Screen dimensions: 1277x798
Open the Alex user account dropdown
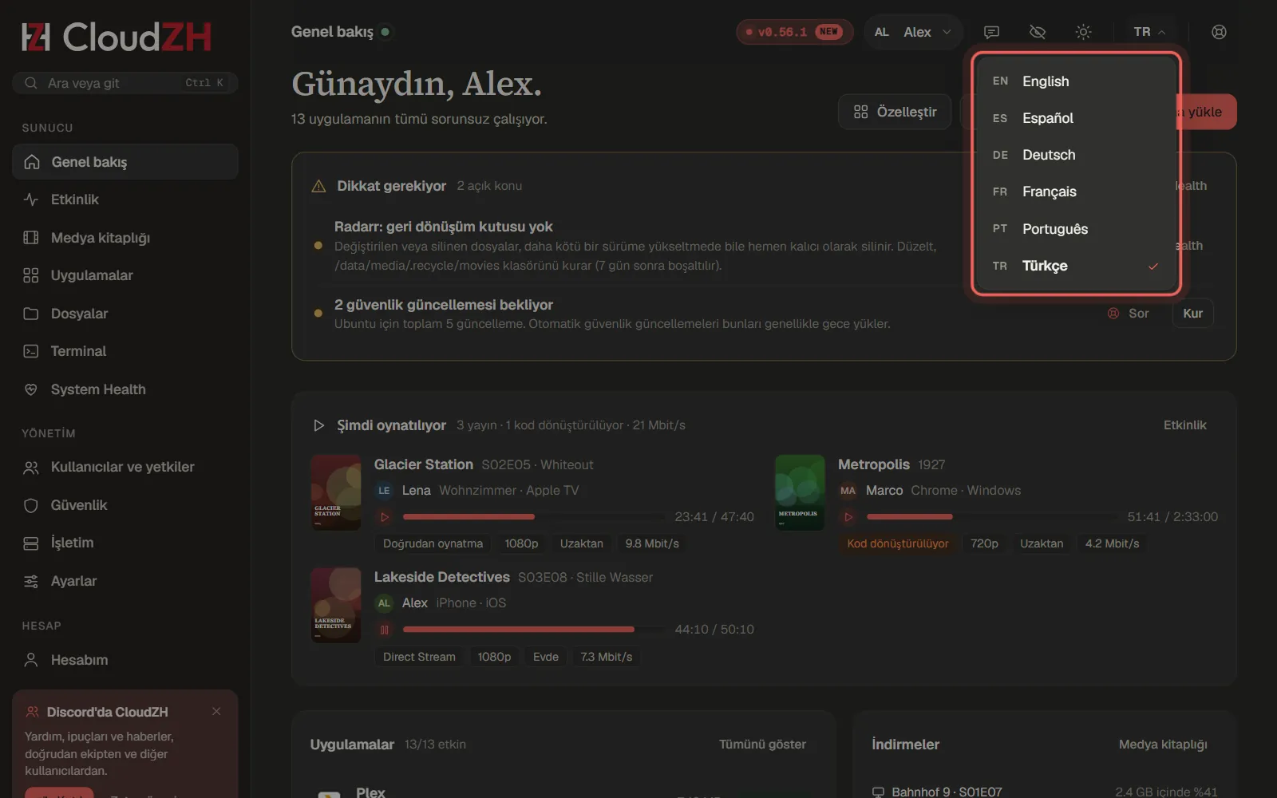[x=913, y=32]
